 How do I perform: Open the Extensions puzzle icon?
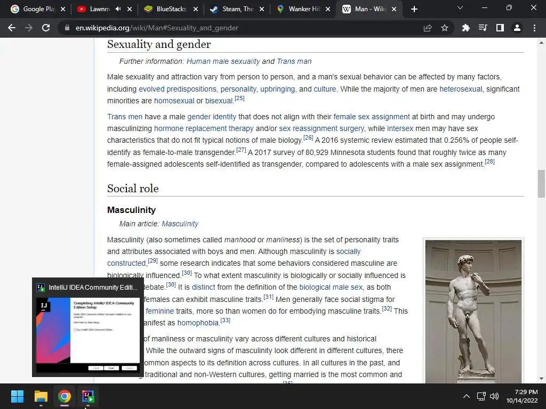pyautogui.click(x=465, y=28)
